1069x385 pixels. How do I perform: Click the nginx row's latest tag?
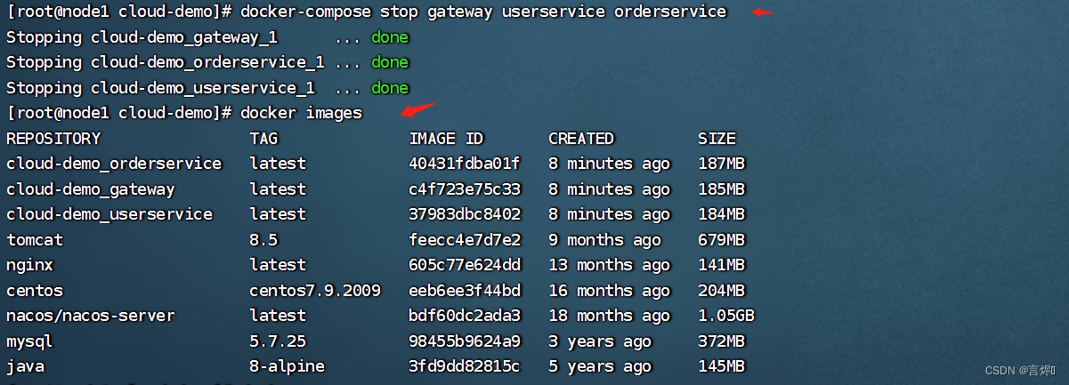(x=278, y=265)
